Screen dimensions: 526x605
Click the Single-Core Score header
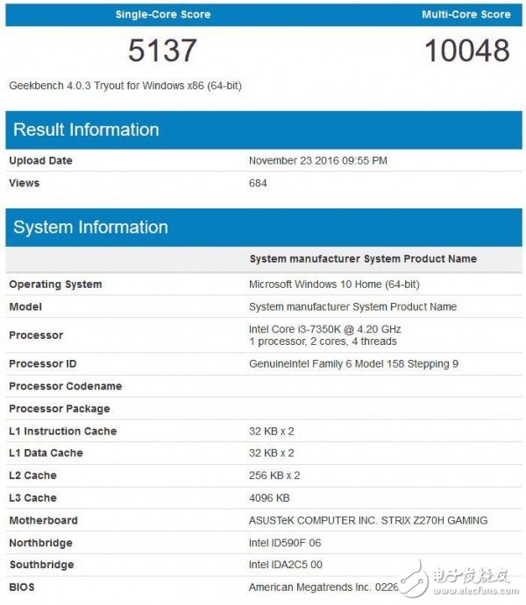click(x=162, y=15)
